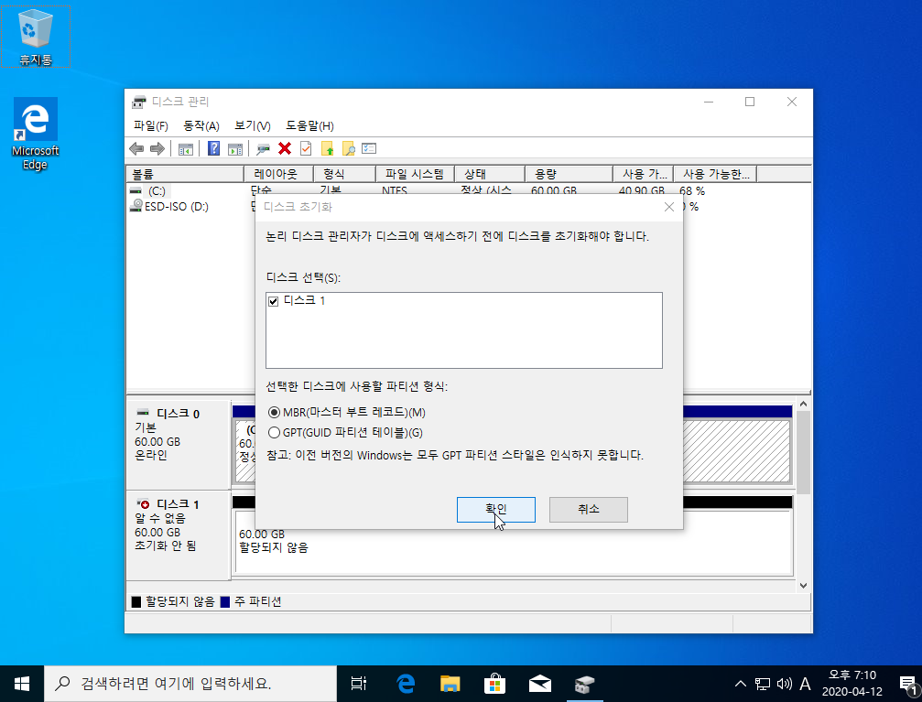The image size is (922, 702).
Task: Open the network icon in system tray
Action: (763, 684)
